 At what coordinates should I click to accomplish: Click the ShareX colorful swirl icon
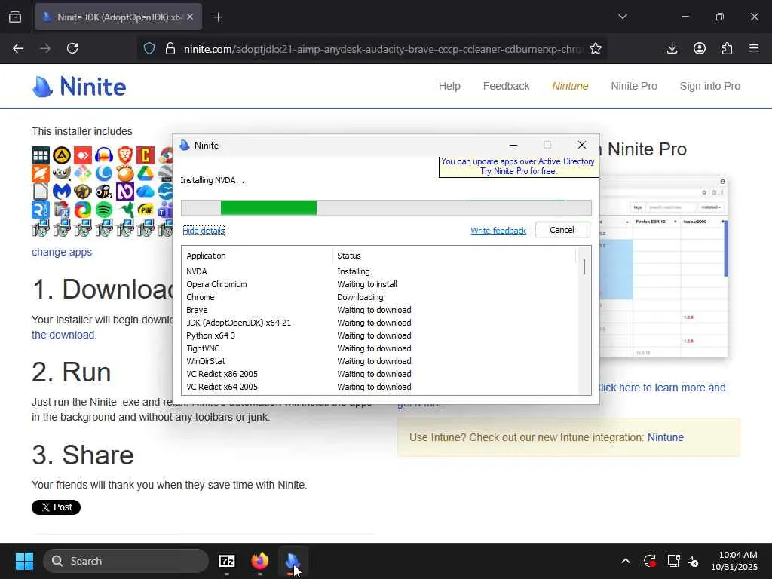click(x=83, y=210)
